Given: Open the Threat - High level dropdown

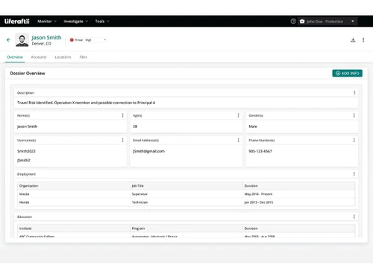Looking at the screenshot, I should click(x=88, y=40).
